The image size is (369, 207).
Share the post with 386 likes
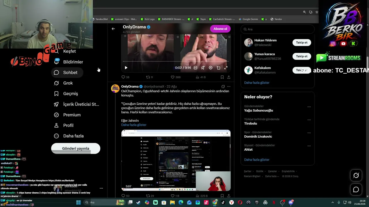pyautogui.click(x=229, y=77)
